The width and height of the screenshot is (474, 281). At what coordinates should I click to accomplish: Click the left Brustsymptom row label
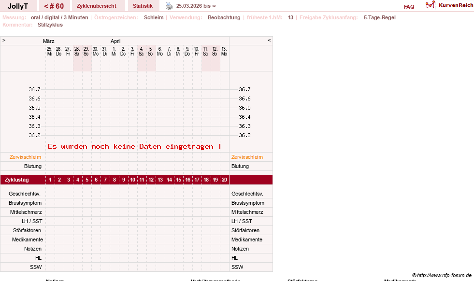[25, 203]
